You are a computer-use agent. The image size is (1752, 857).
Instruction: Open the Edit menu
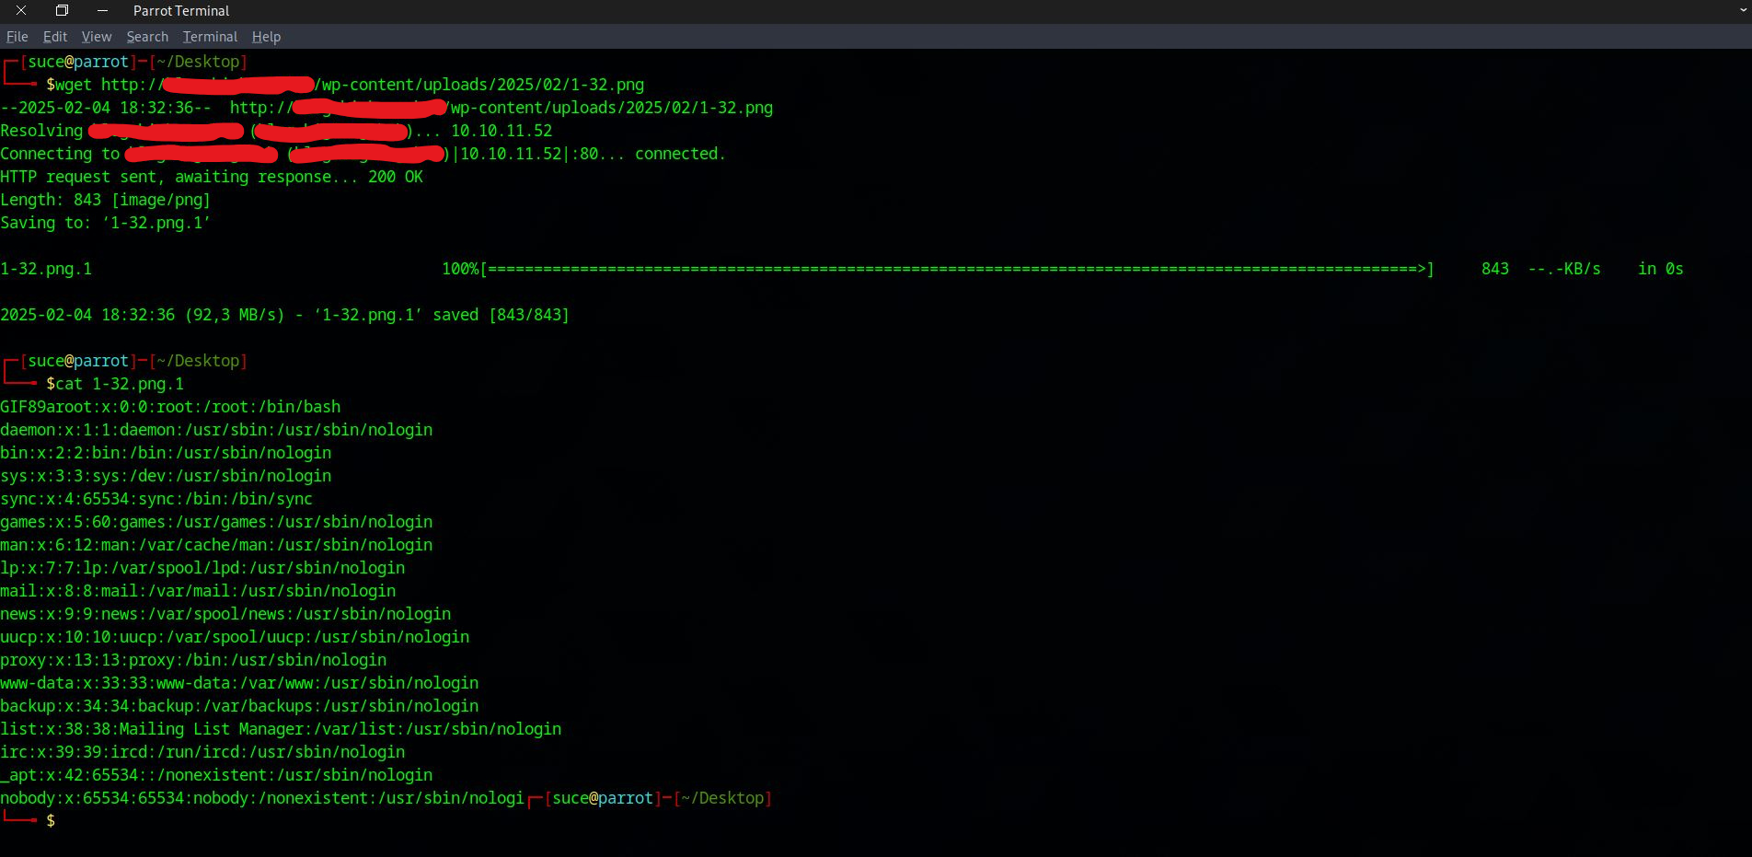(54, 37)
